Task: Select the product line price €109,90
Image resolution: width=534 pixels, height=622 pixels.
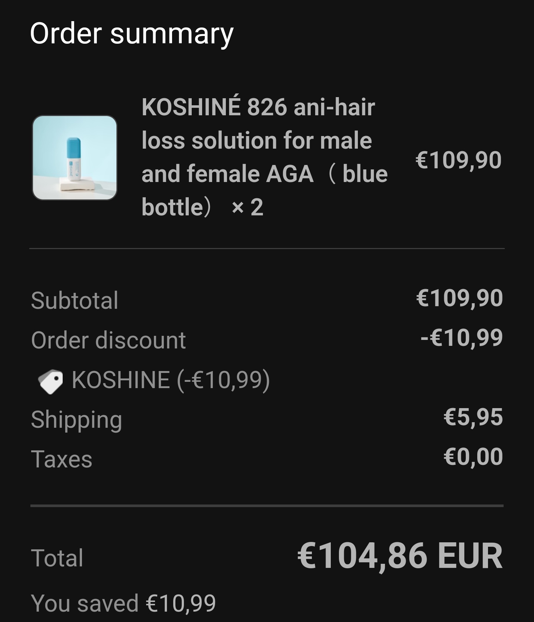Action: pos(458,160)
